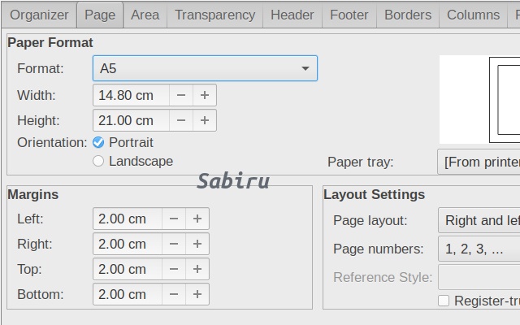520x325 pixels.
Task: Decrease the Left margin
Action: pos(174,219)
